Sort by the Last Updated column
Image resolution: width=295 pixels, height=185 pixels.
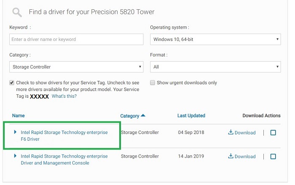click(x=191, y=115)
